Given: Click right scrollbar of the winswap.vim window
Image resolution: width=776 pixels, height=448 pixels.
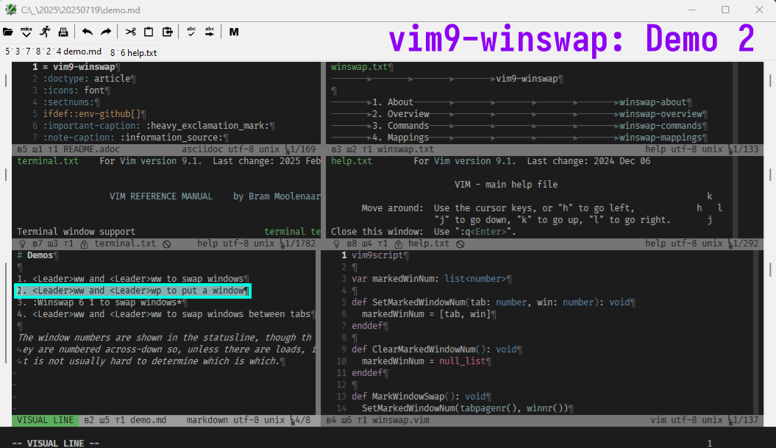Looking at the screenshot, I should pos(771,270).
